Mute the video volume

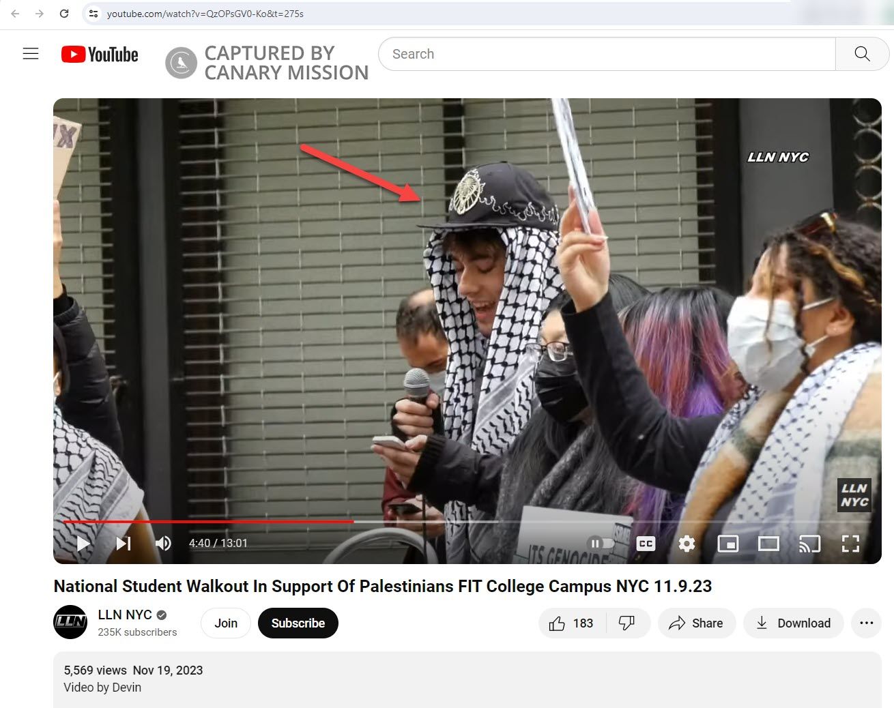tap(163, 544)
